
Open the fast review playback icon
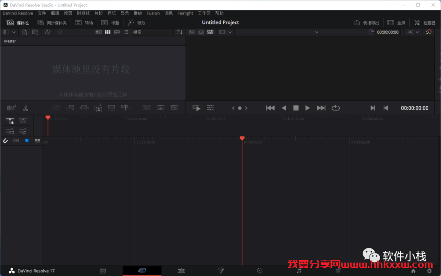[196, 108]
